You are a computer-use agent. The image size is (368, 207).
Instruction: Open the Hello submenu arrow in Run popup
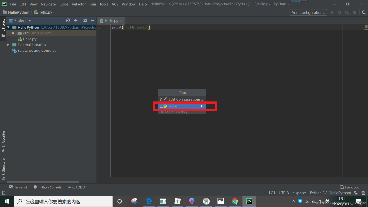click(202, 106)
